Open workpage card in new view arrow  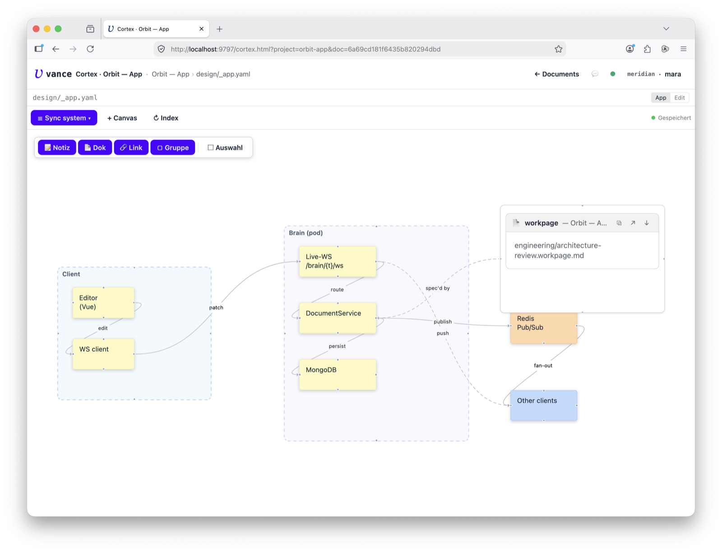[x=633, y=223]
